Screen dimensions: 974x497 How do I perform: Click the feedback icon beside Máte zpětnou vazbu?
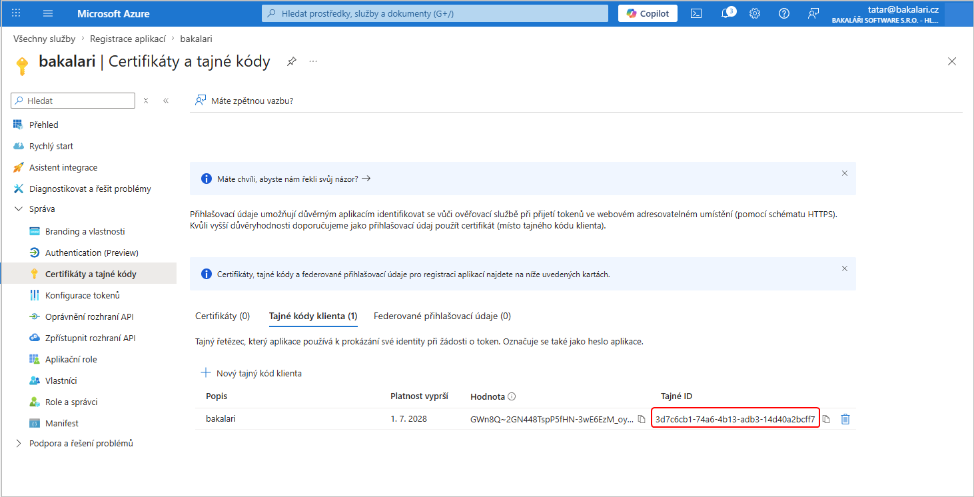pos(200,101)
